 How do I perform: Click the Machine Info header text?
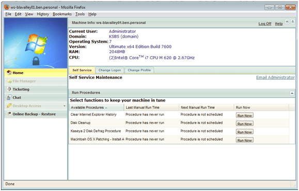(108, 23)
